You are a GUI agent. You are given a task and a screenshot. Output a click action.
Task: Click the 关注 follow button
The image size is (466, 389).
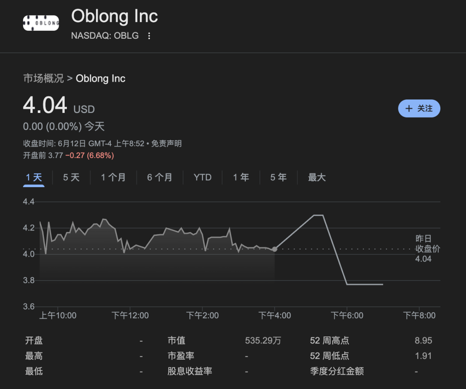[419, 109]
